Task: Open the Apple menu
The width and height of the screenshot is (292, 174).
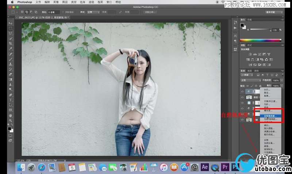Action: tap(12, 2)
